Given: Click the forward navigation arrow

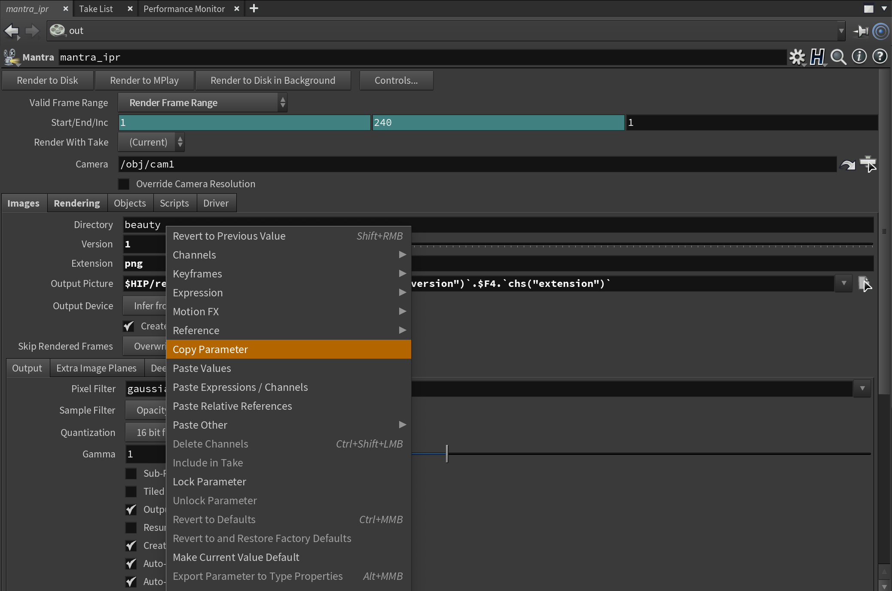Looking at the screenshot, I should [x=32, y=31].
